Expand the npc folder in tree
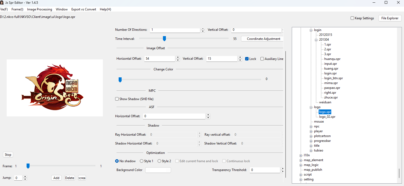The width and height of the screenshot is (404, 186). [x=311, y=127]
